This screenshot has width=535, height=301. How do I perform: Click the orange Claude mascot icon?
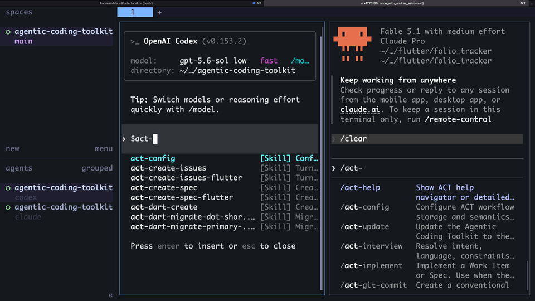point(352,45)
